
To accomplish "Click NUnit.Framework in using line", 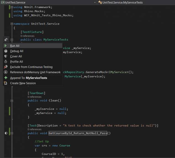I will click(37, 7).
